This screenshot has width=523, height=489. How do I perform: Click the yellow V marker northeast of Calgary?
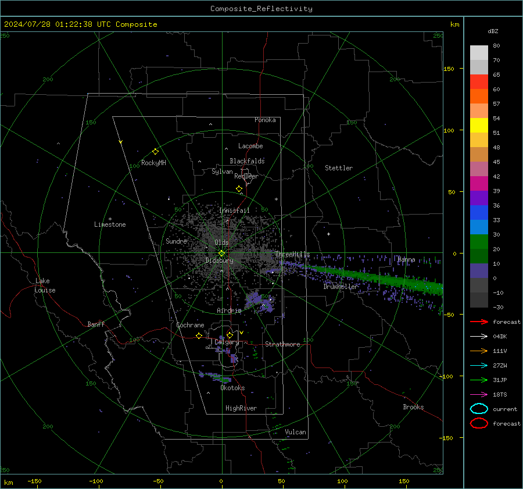(x=242, y=333)
